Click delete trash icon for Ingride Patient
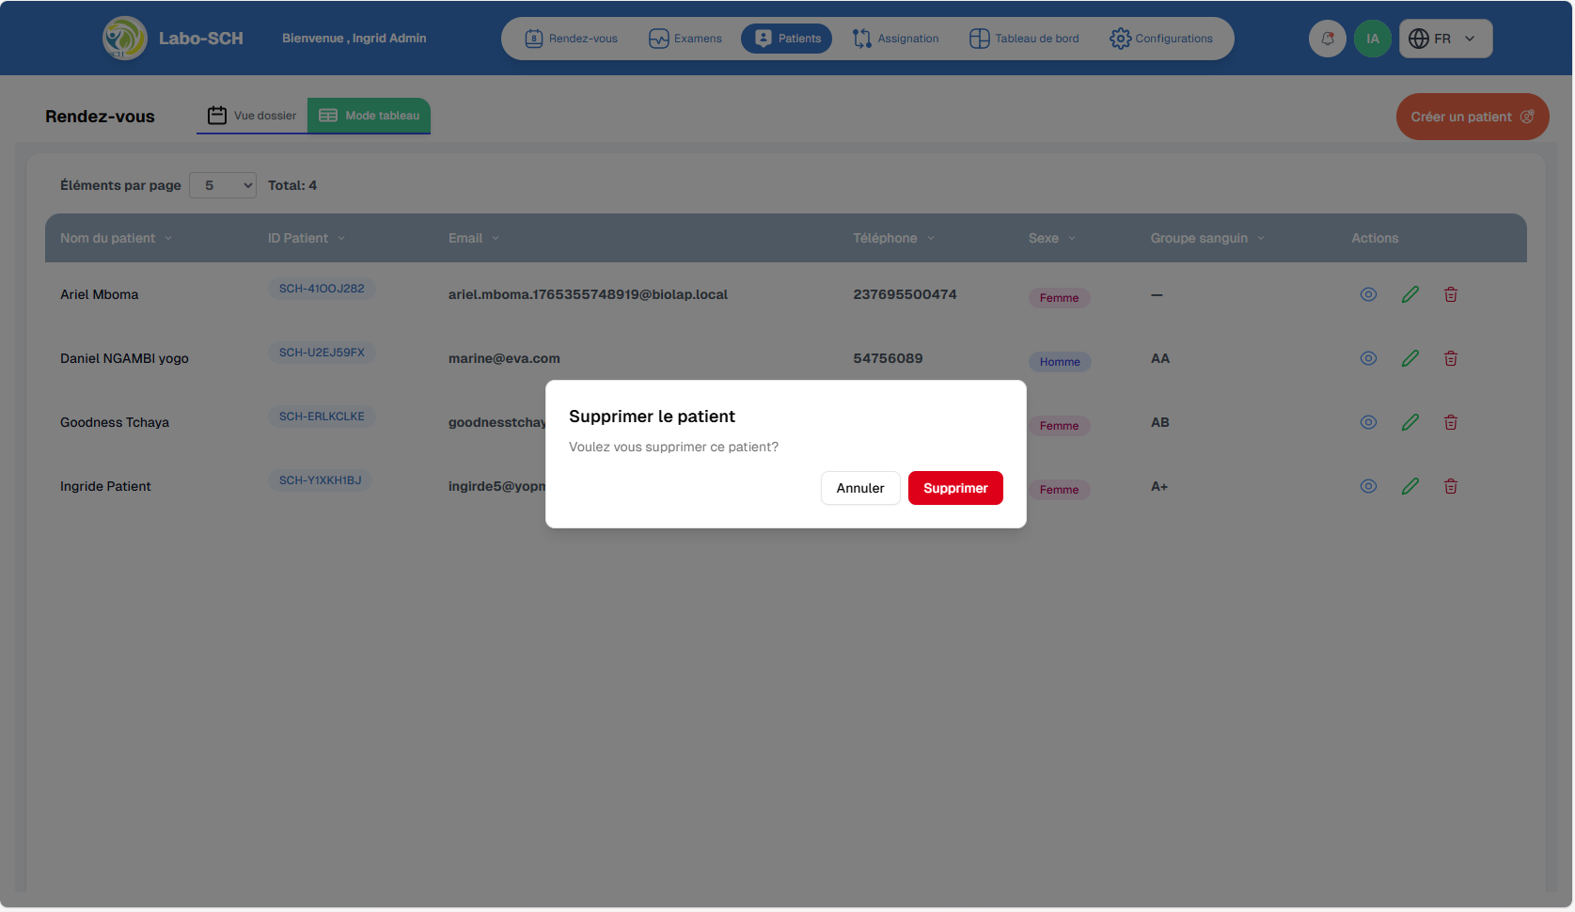Image resolution: width=1575 pixels, height=912 pixels. pos(1450,486)
